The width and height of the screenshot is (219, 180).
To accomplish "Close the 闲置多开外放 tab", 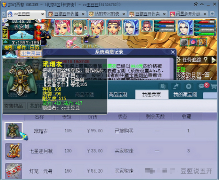I will pos(205,14).
